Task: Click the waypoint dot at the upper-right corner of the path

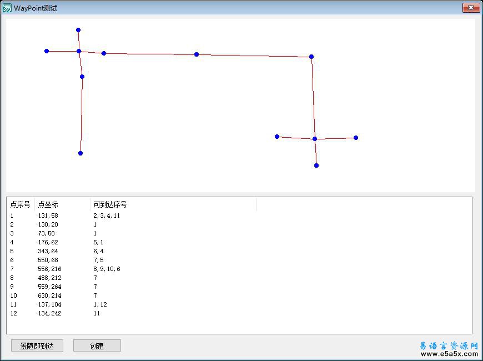Action: point(311,57)
